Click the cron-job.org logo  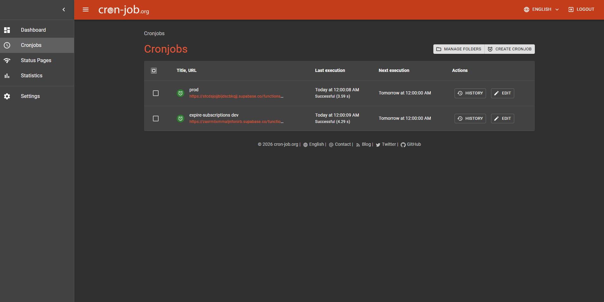(x=123, y=10)
